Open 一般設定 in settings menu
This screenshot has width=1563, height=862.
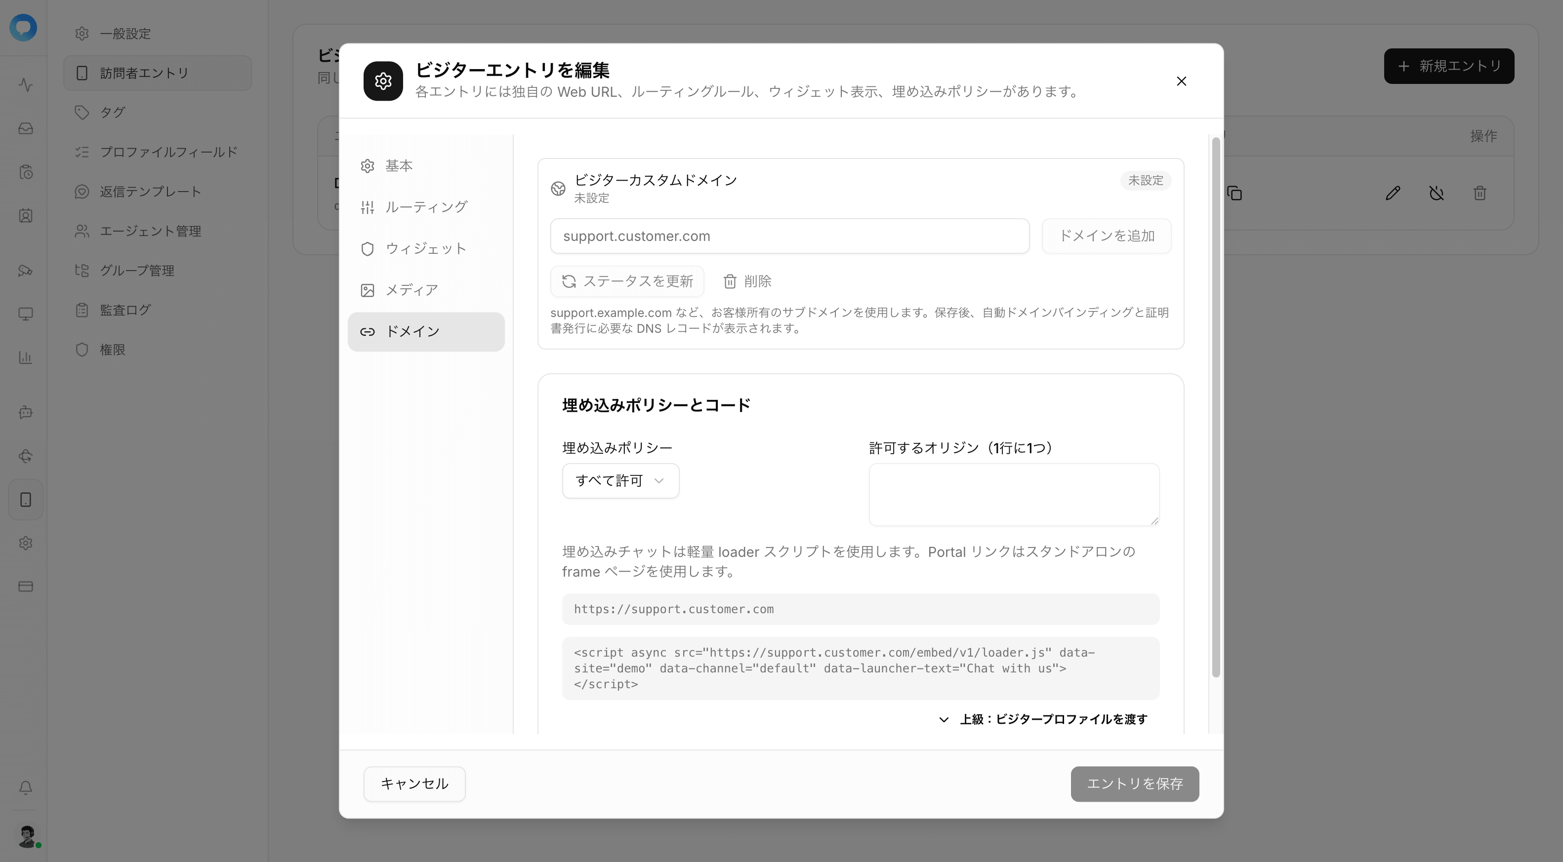point(157,34)
